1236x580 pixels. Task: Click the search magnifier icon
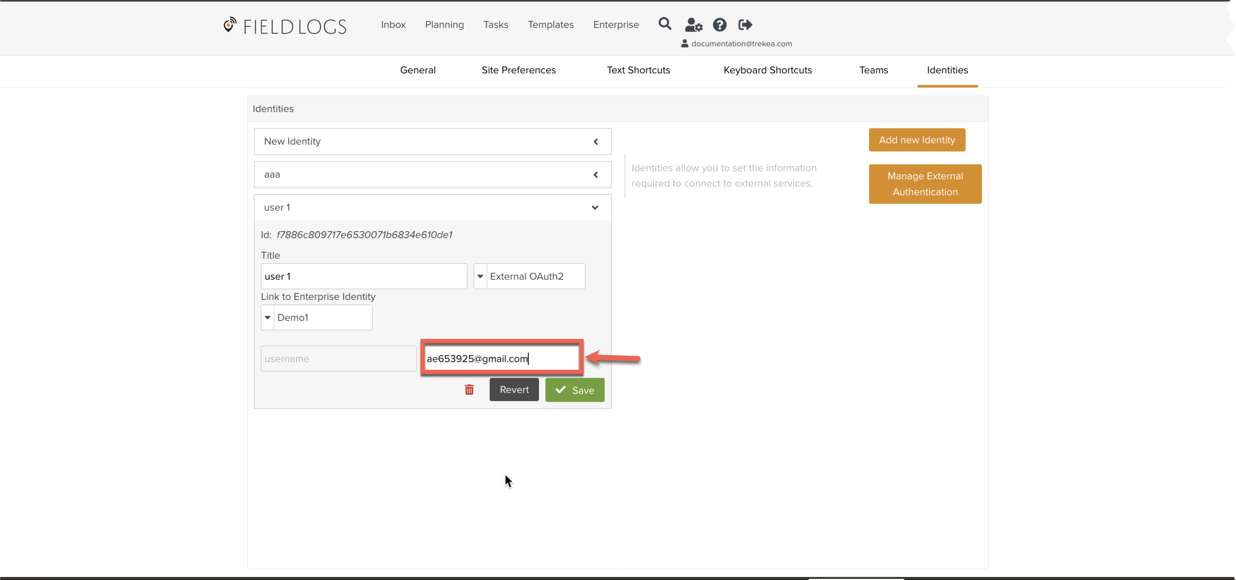click(x=664, y=24)
